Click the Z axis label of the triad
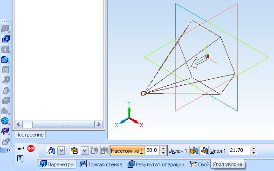The image size is (274, 171). point(116,125)
